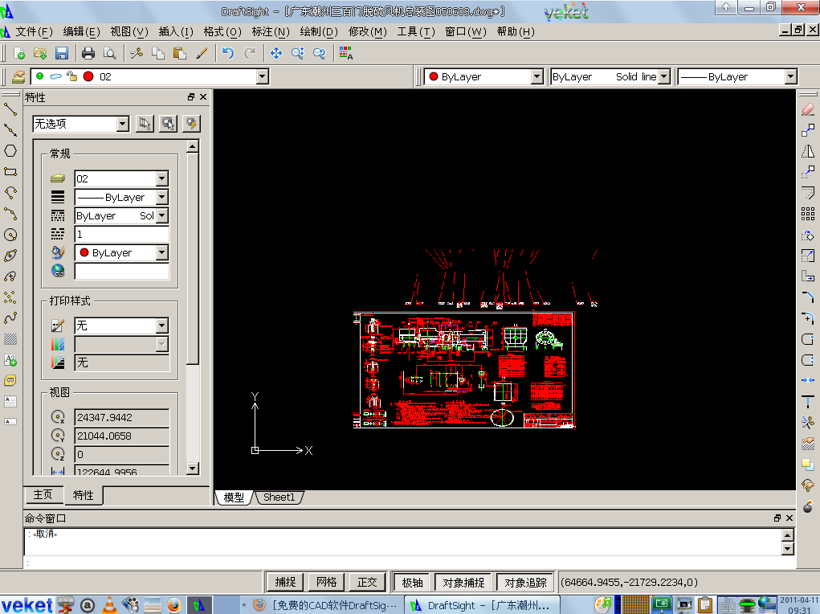Viewport: 820px width, 614px height.
Task: Save the drawing with the floppy icon
Action: (x=62, y=53)
